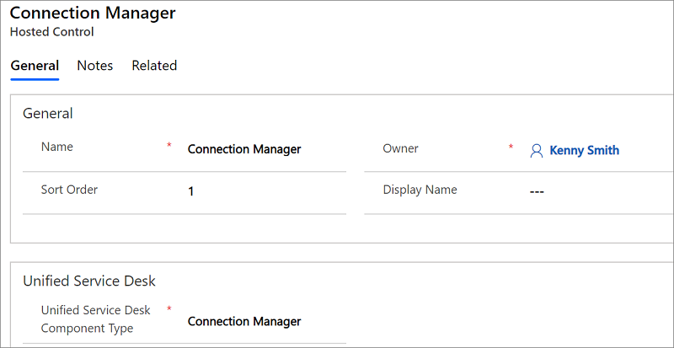Click the General section heading
This screenshot has height=348, width=674.
click(x=48, y=114)
